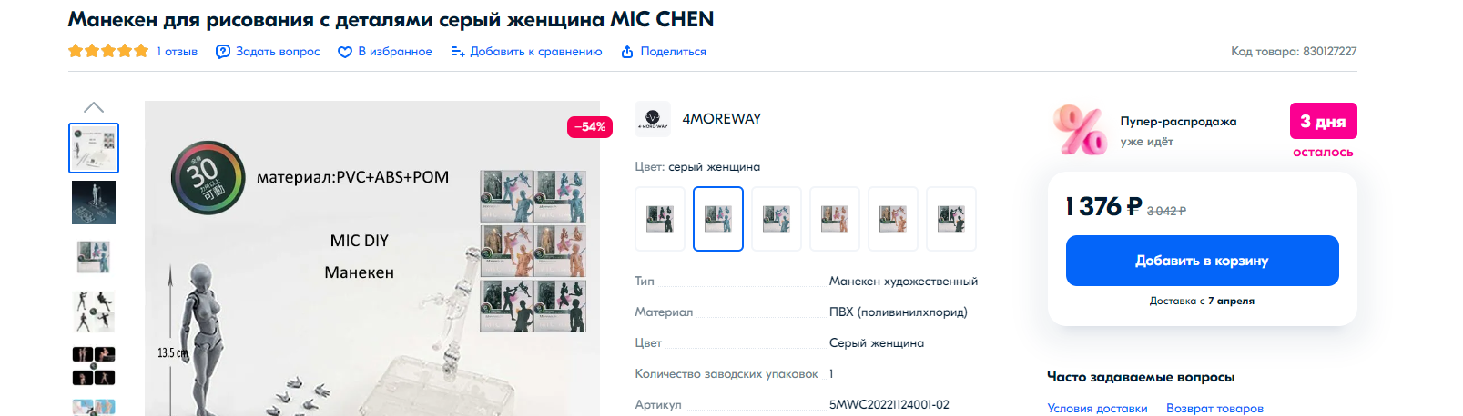
Task: Click the heart icon for В избранное
Action: click(x=345, y=52)
